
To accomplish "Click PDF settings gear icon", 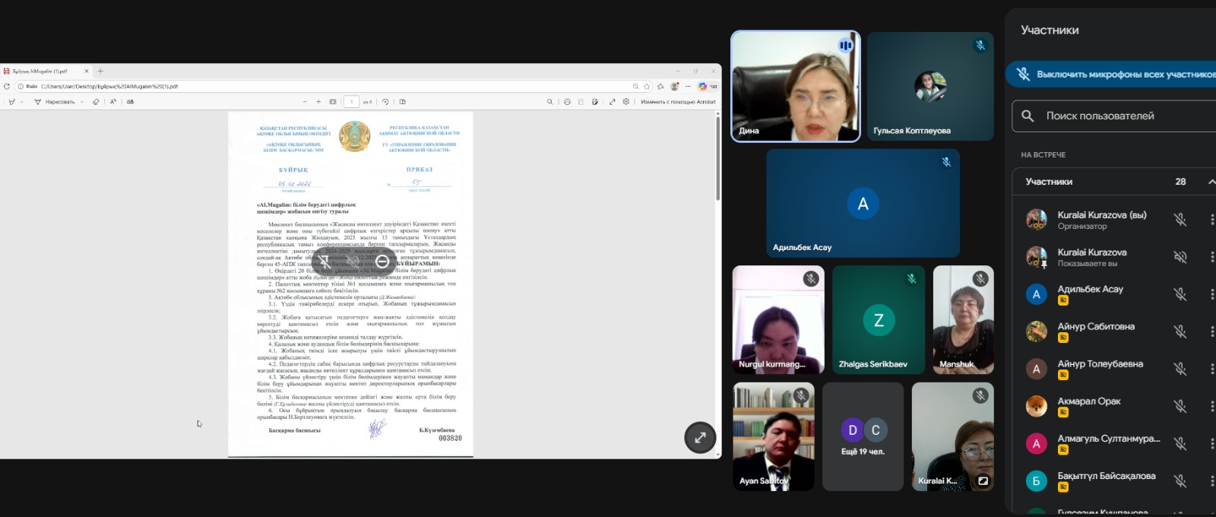I will 626,102.
